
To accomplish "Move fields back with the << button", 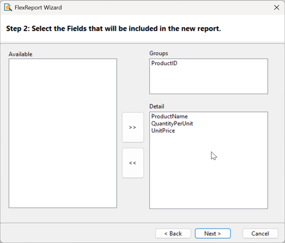I will [x=133, y=163].
